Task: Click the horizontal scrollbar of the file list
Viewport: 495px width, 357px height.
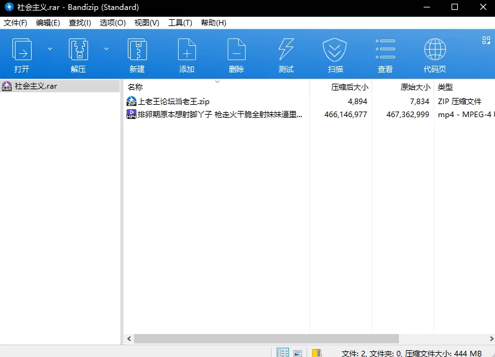Action: 267,339
